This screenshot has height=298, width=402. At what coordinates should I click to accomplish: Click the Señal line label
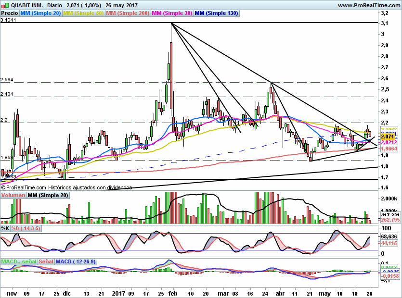click(46, 261)
